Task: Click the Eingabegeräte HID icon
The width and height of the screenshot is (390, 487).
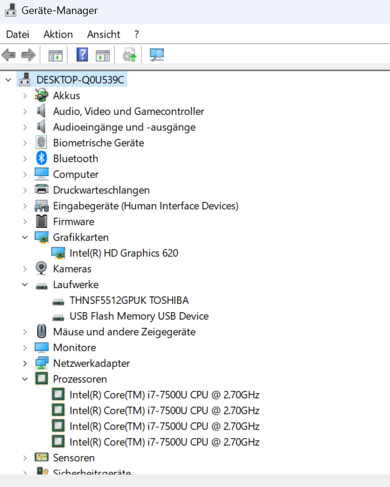Action: (x=41, y=206)
